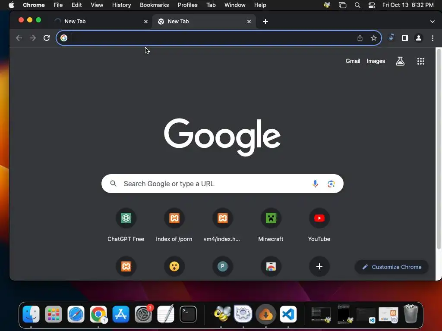442x331 pixels.
Task: Open the Images link
Action: click(x=376, y=61)
